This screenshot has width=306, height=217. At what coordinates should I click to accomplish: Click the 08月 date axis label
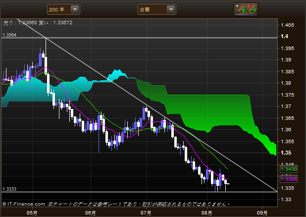click(206, 213)
